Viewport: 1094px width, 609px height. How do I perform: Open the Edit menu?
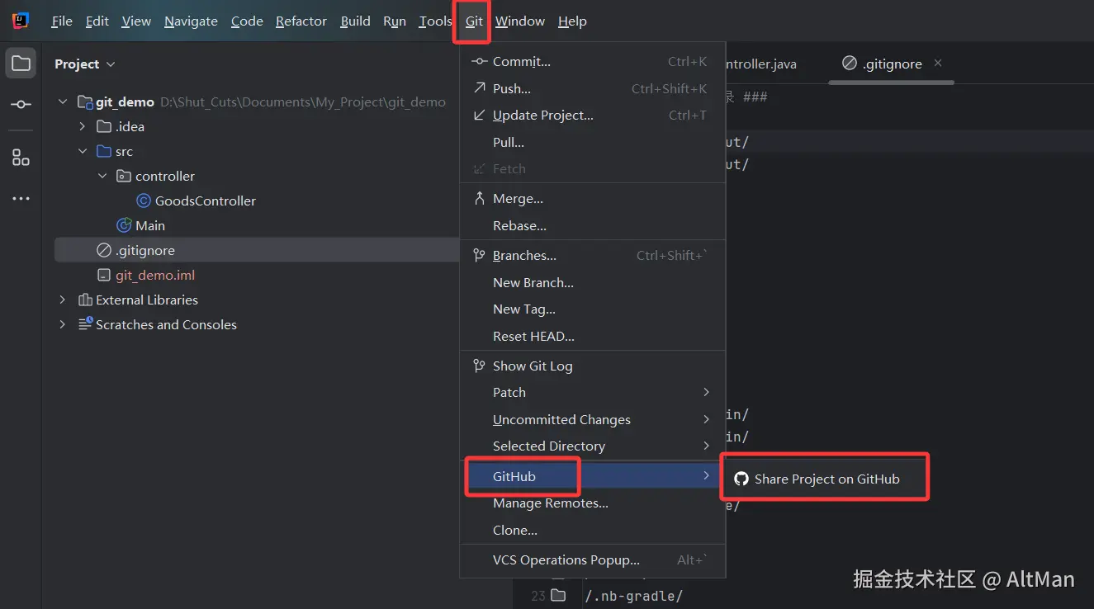(97, 21)
